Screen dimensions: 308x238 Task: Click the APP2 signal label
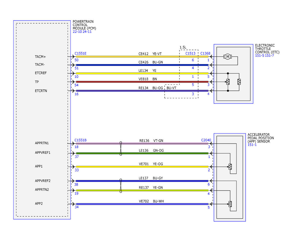(39, 204)
